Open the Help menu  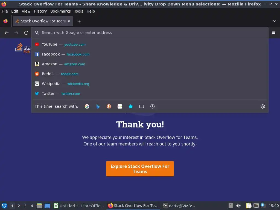[x=91, y=11]
